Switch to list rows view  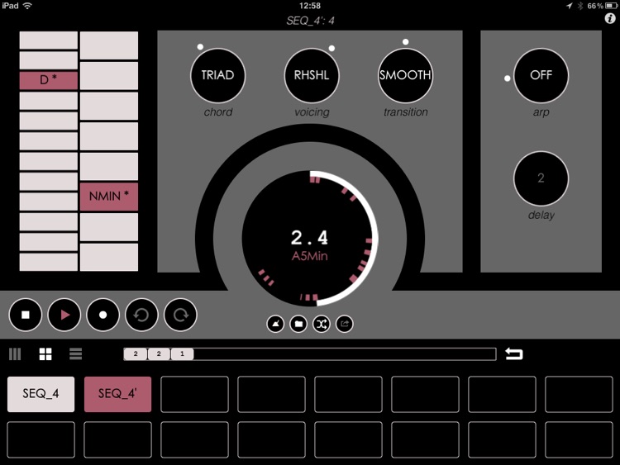click(76, 354)
